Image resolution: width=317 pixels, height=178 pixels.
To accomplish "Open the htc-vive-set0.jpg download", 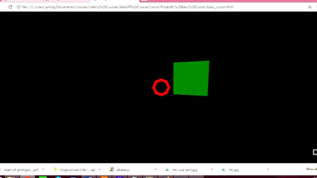I will pyautogui.click(x=185, y=170).
